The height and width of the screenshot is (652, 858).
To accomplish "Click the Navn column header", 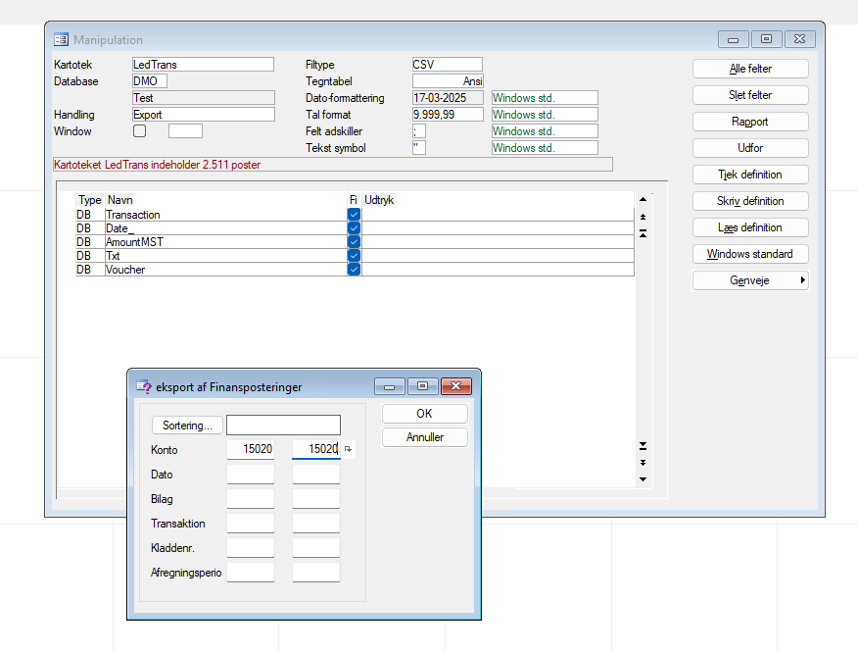I will 119,200.
